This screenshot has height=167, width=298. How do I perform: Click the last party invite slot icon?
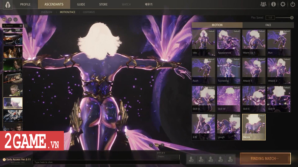point(230,159)
